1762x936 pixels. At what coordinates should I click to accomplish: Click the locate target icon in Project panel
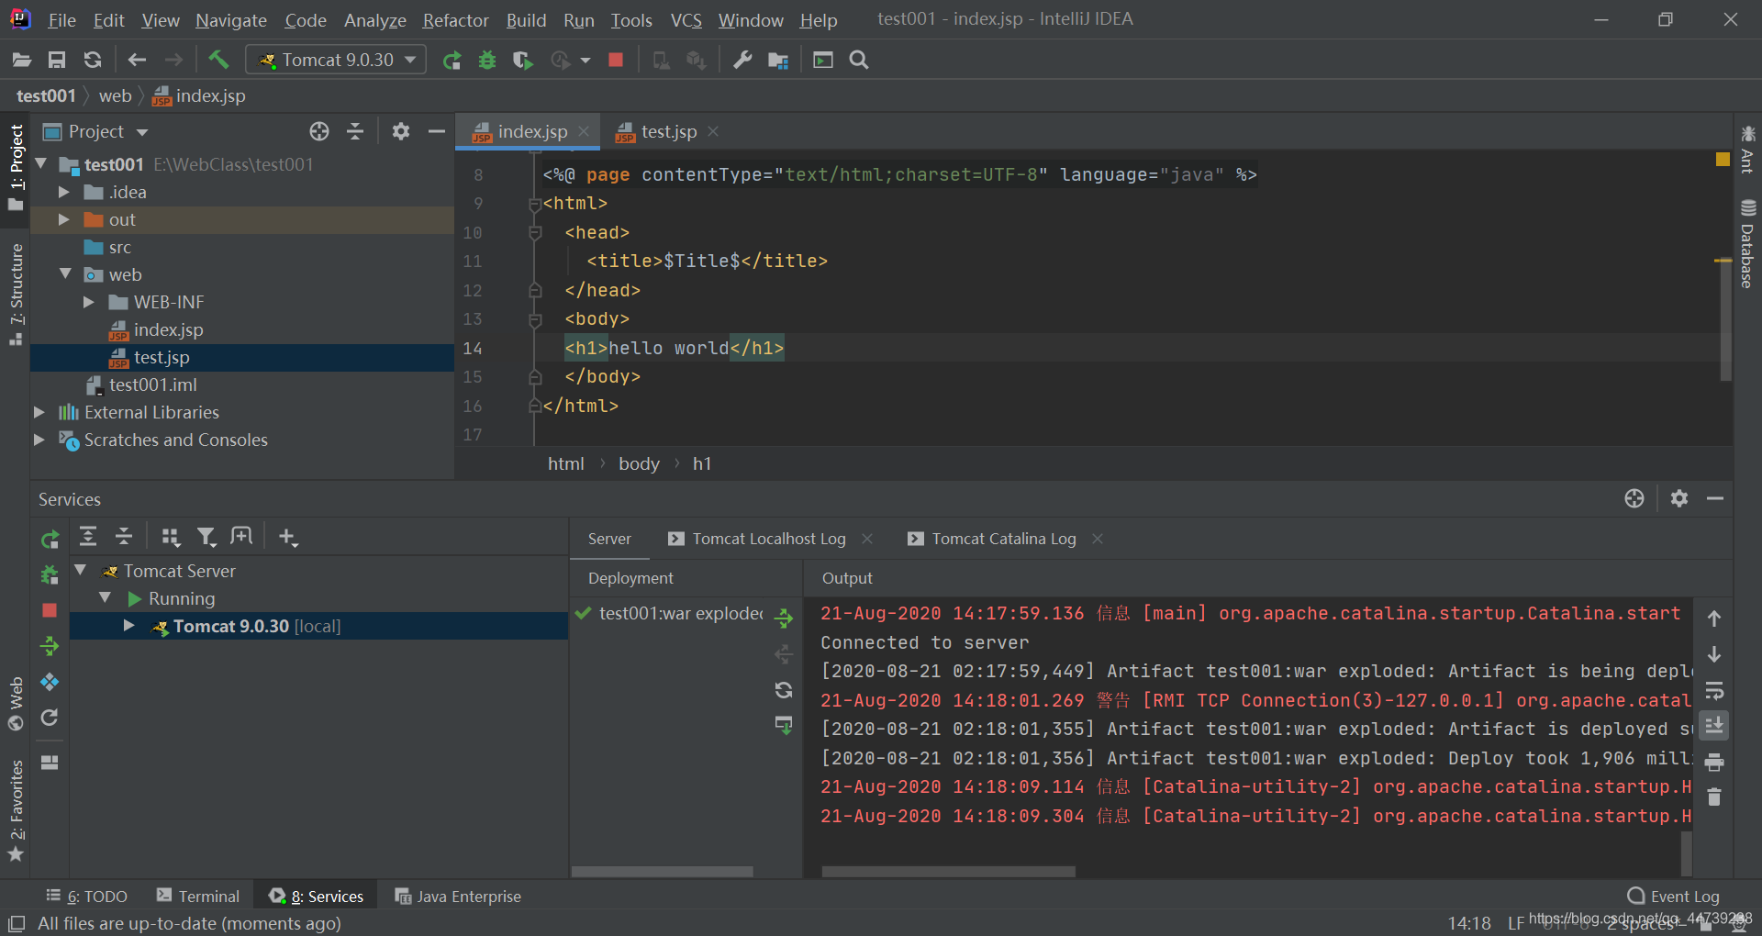(319, 131)
